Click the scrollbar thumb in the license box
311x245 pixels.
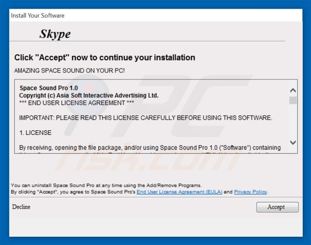[293, 100]
